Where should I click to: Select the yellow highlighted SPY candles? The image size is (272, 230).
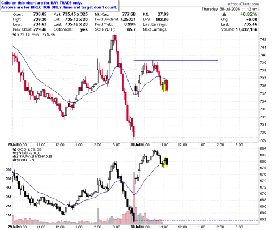[165, 86]
